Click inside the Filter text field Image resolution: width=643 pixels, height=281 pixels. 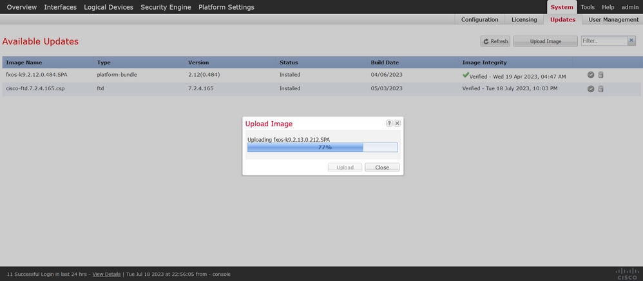tap(604, 41)
